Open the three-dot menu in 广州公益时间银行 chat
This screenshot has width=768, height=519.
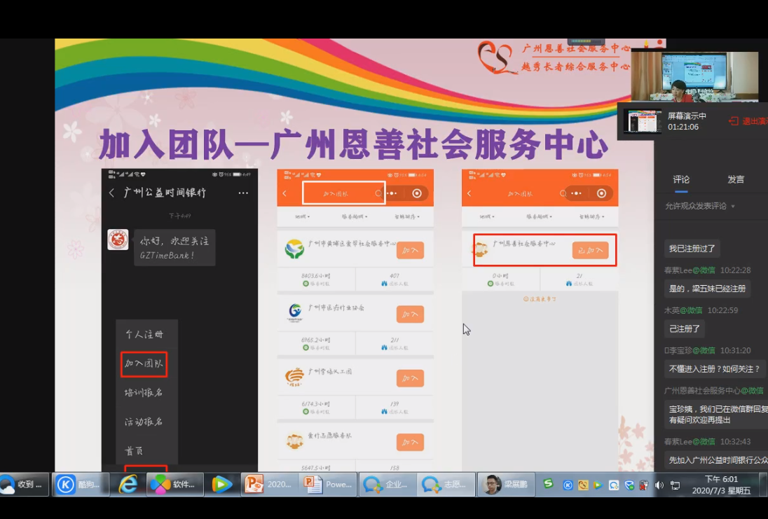(243, 193)
